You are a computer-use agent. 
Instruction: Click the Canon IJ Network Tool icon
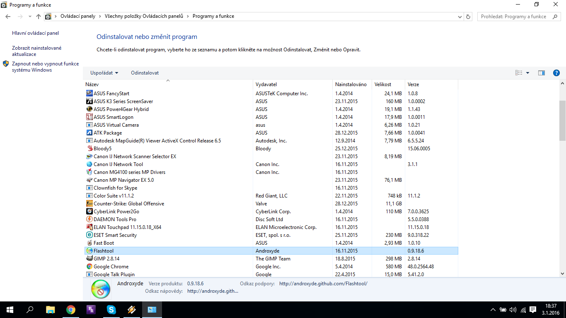point(89,164)
